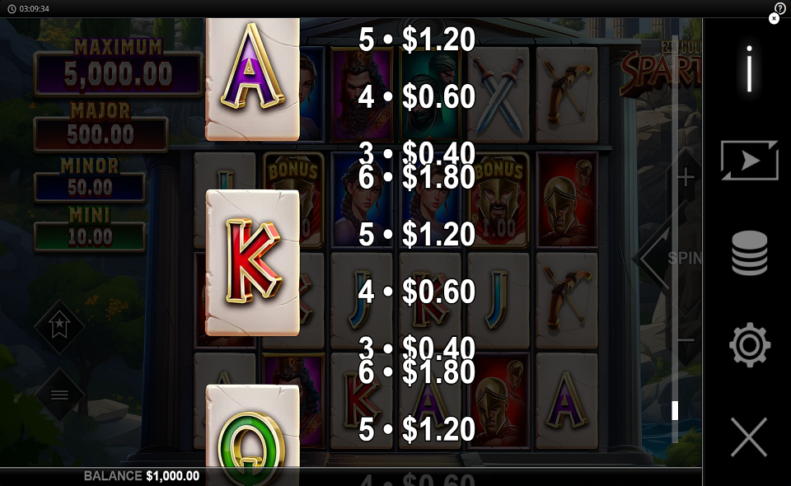This screenshot has width=791, height=486.
Task: Open the game replay video icon
Action: coord(749,161)
